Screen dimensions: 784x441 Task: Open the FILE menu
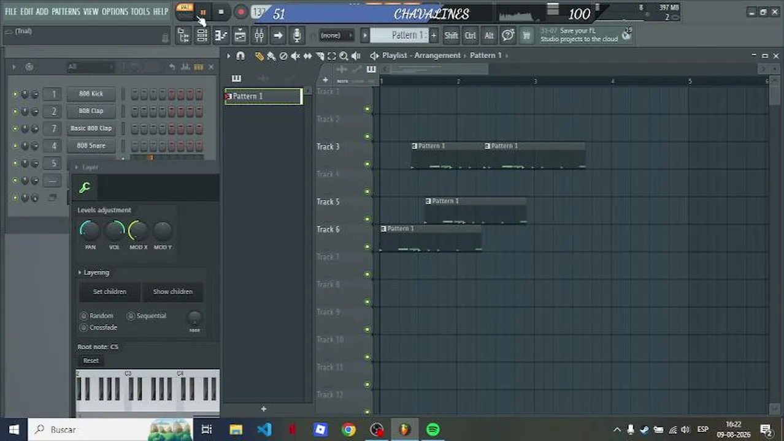tap(11, 12)
